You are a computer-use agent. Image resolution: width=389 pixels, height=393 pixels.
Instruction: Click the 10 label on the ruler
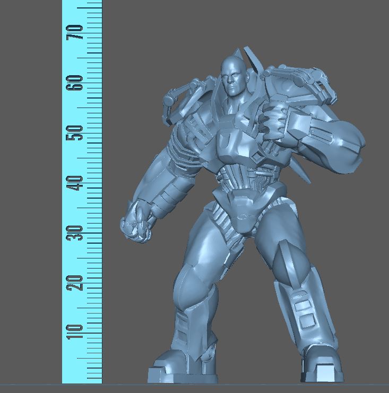point(75,332)
